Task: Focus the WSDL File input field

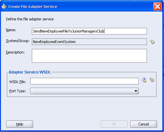Action: point(84,81)
